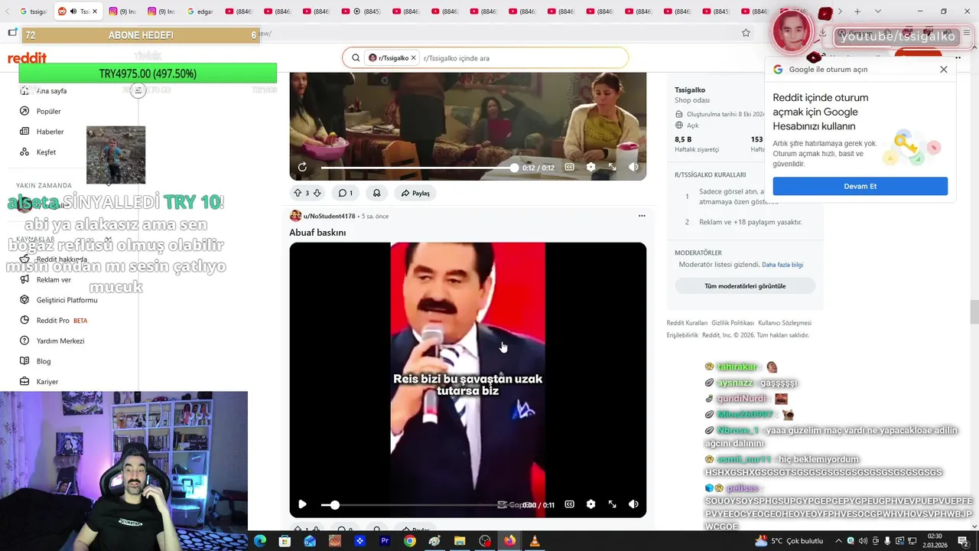The width and height of the screenshot is (979, 551).
Task: Open Keşfet in the sidebar
Action: click(46, 152)
